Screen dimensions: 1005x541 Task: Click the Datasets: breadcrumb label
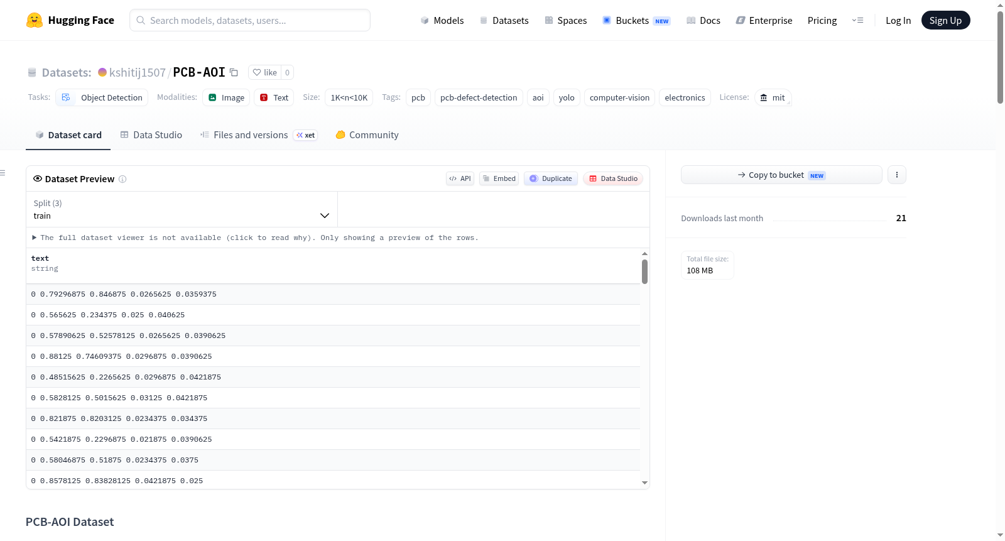pos(67,72)
